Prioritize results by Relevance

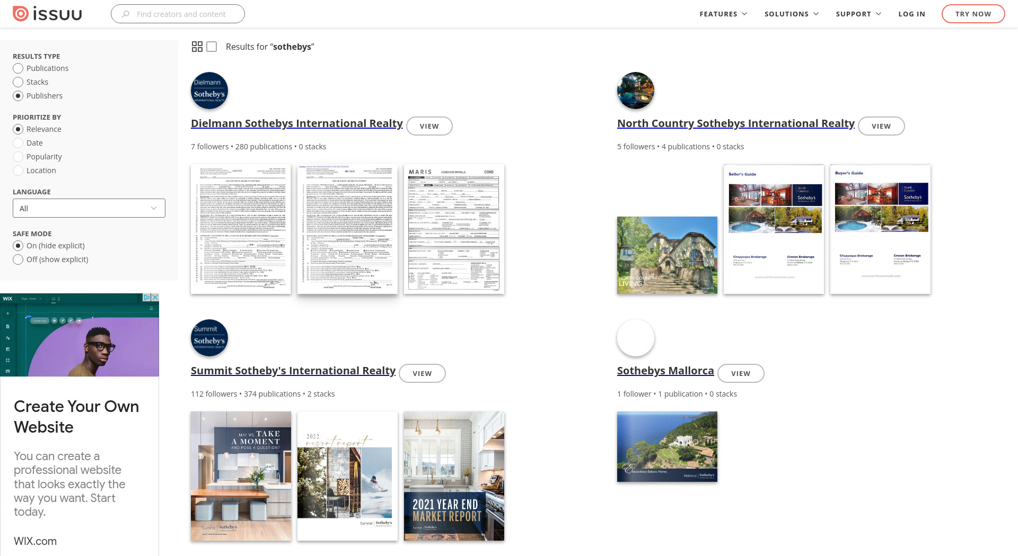tap(18, 129)
